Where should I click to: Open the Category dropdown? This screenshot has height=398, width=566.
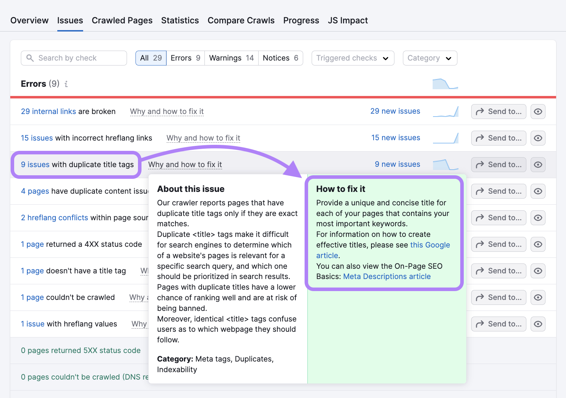coord(430,58)
